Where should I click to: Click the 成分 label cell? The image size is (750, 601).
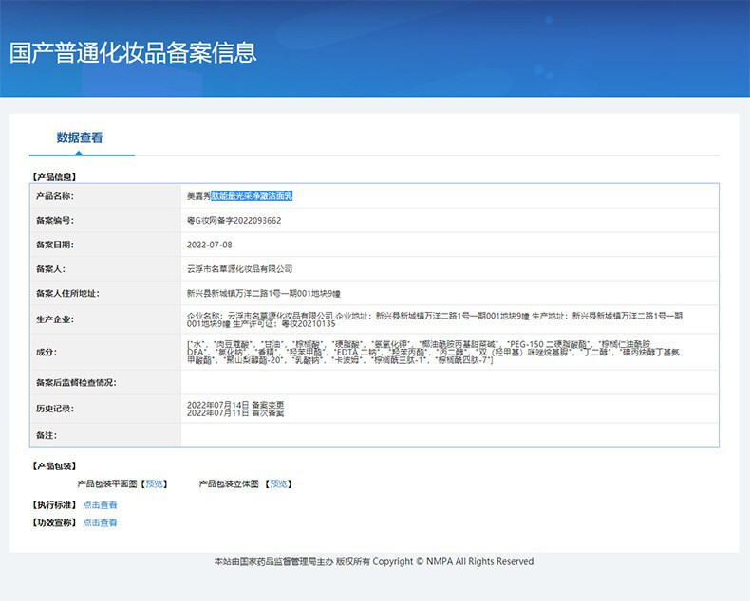click(x=105, y=352)
